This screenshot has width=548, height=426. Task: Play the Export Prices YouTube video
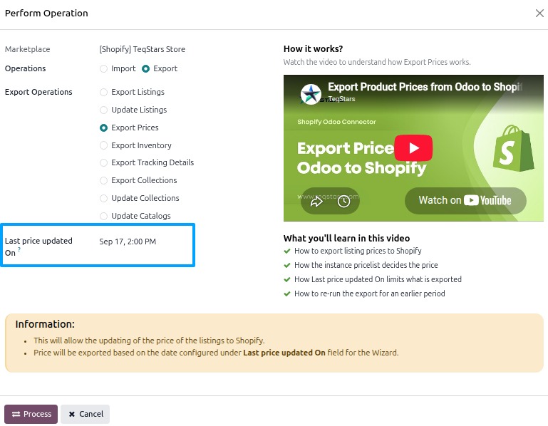[x=413, y=148]
